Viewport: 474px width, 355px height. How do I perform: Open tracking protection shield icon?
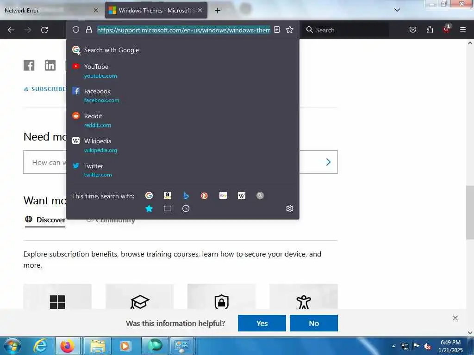click(76, 30)
